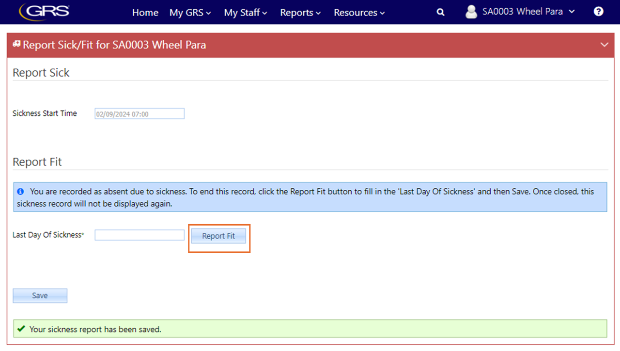
Task: Open search with the magnifier icon
Action: pos(440,13)
